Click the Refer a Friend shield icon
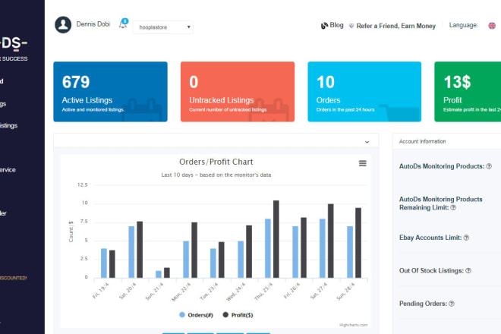This screenshot has height=334, width=501. [x=351, y=26]
